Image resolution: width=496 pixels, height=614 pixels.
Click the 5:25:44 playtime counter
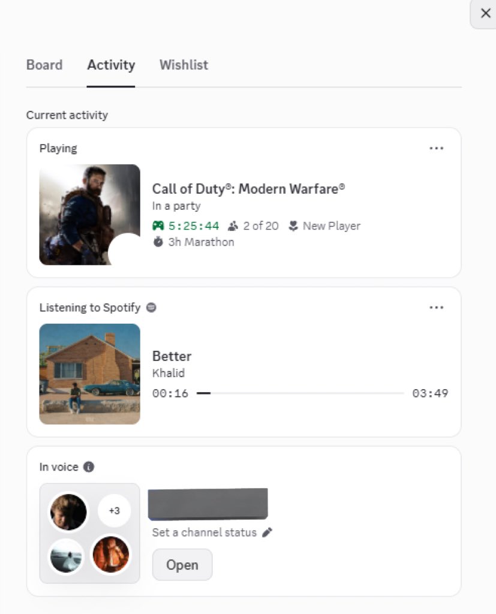coord(194,226)
